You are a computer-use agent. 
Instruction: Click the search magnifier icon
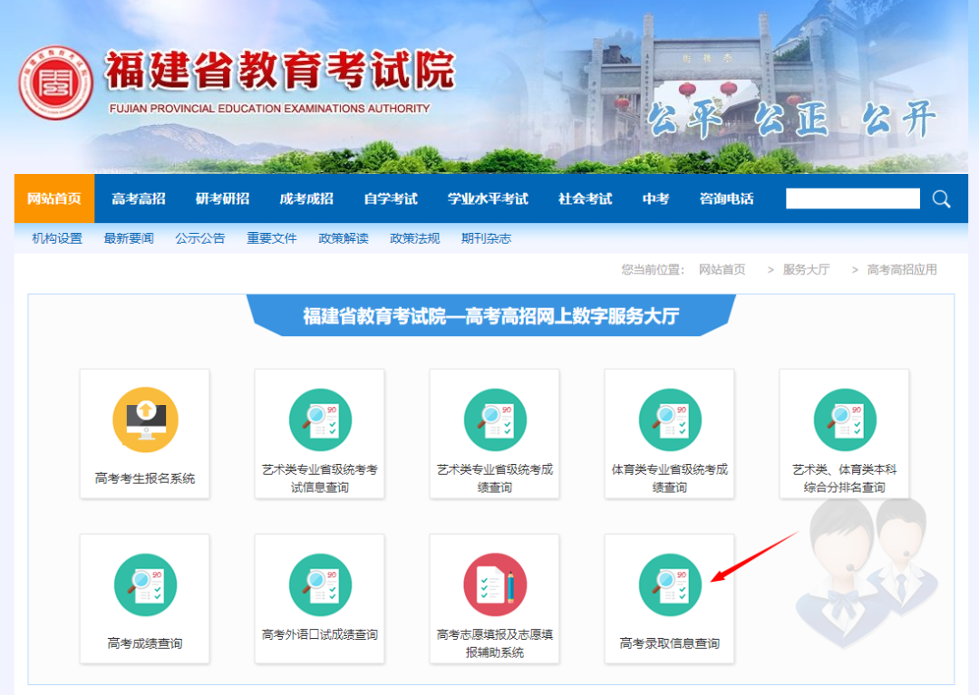[x=941, y=198]
